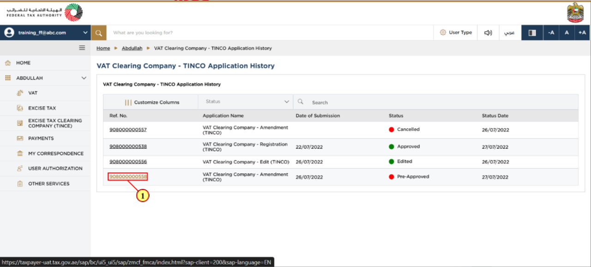Click the UAE national emblem icon

pos(575,12)
